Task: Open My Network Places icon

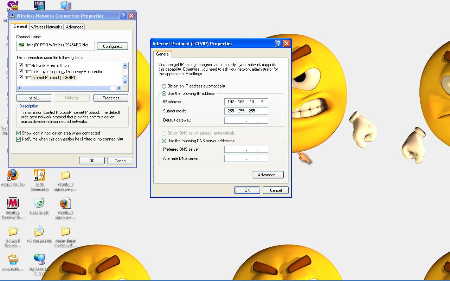Action: [39, 259]
